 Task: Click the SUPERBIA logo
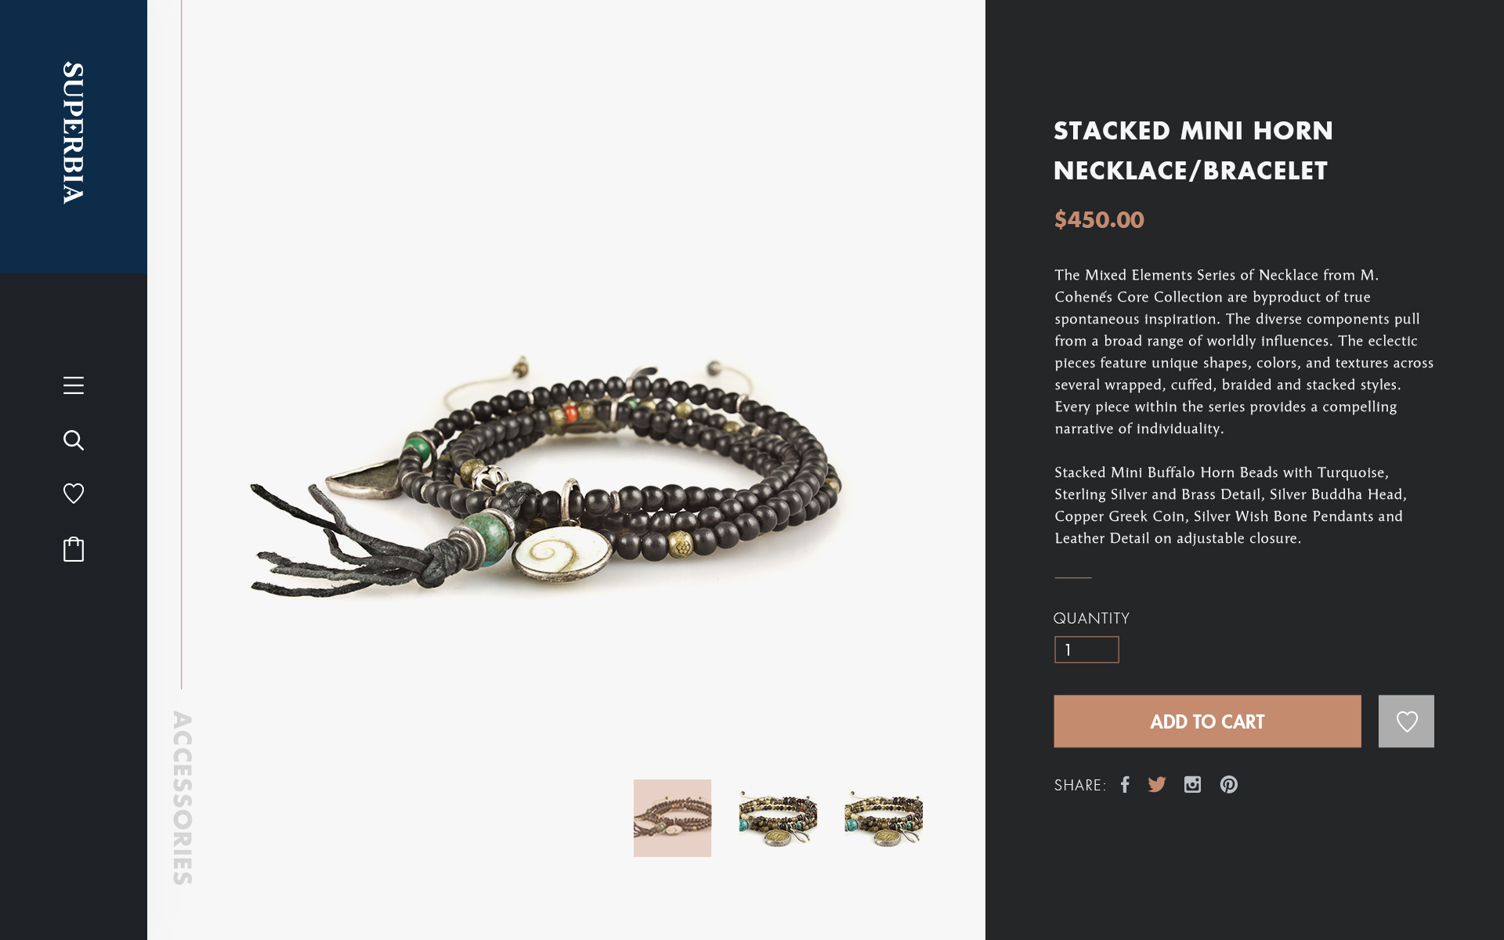pyautogui.click(x=74, y=133)
